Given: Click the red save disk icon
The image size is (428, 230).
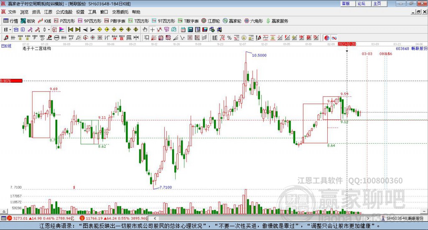Looking at the screenshot, I should coord(205,30).
